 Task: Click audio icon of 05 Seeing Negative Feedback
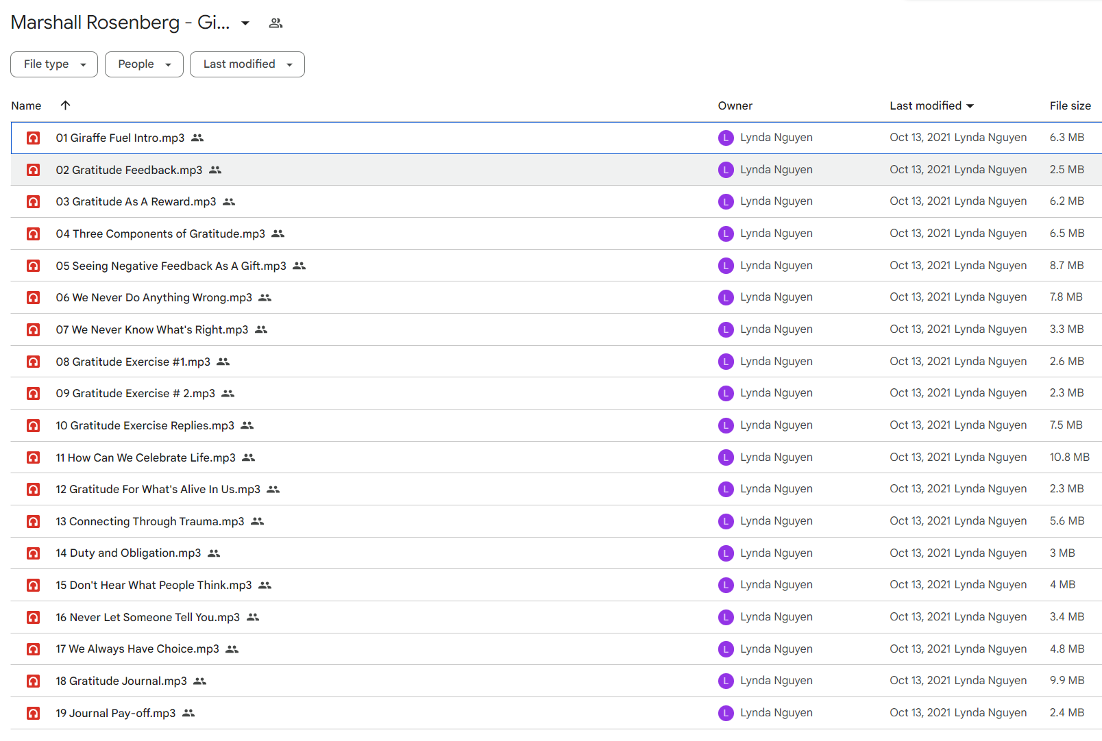pyautogui.click(x=33, y=266)
